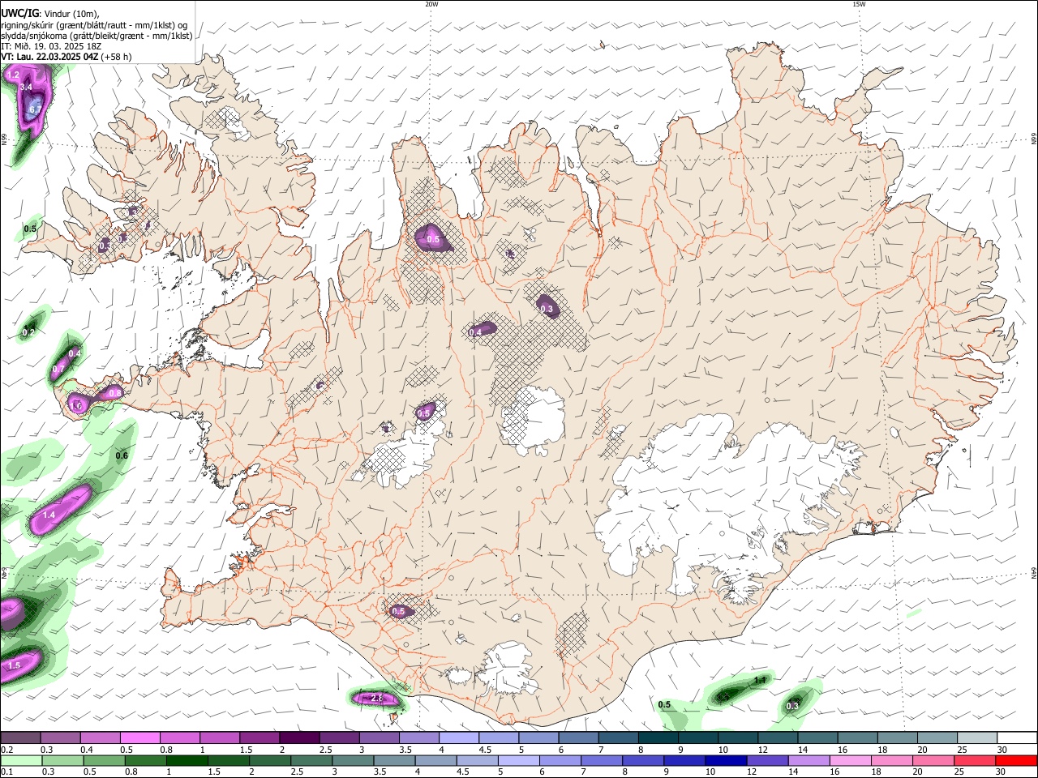Click the 'rigning/skúrir (grænt/blátt/rautt' legend description line
This screenshot has height=778, width=1038.
coord(94,25)
